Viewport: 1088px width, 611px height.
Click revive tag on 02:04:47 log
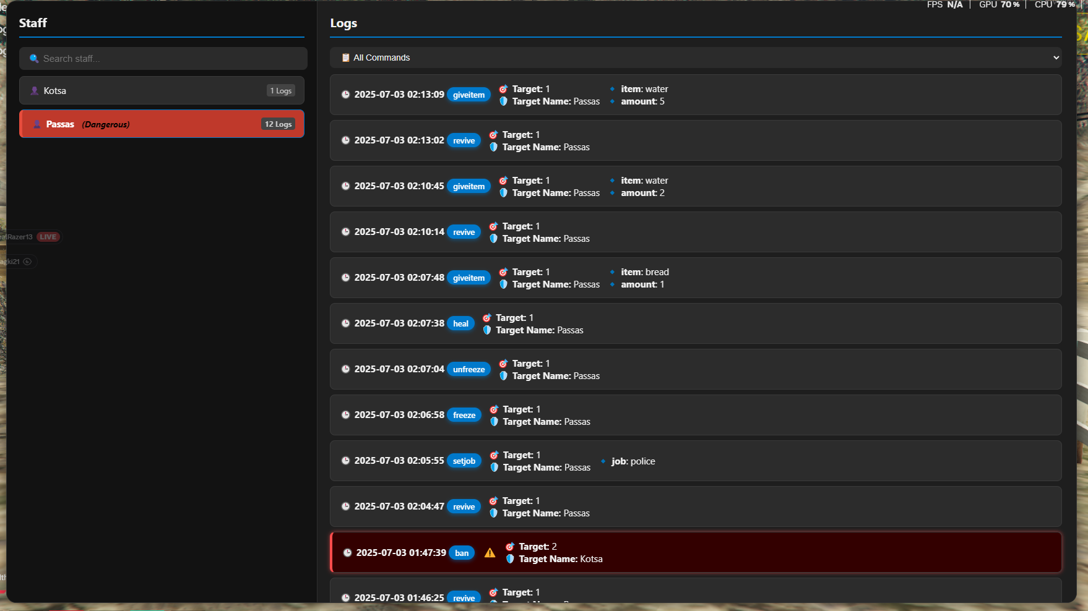[x=464, y=506]
